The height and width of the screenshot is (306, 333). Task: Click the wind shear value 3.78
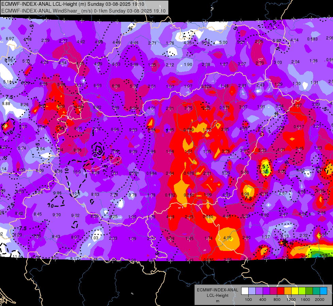pos(133,195)
